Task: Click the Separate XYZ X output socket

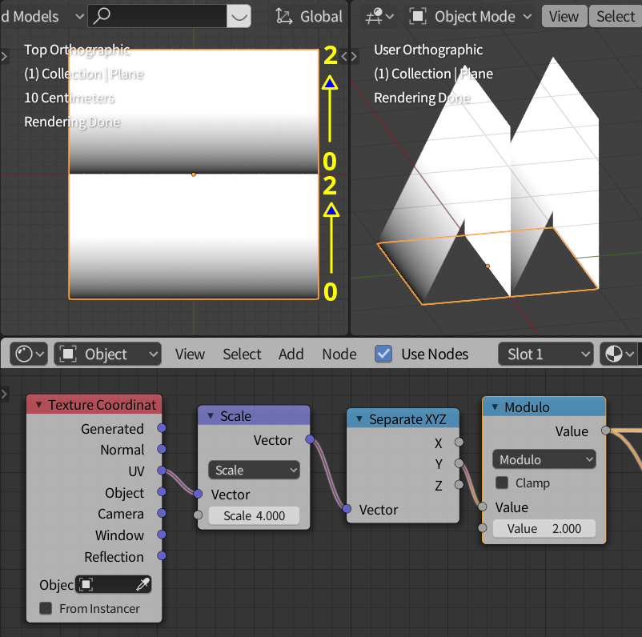Action: [x=459, y=442]
